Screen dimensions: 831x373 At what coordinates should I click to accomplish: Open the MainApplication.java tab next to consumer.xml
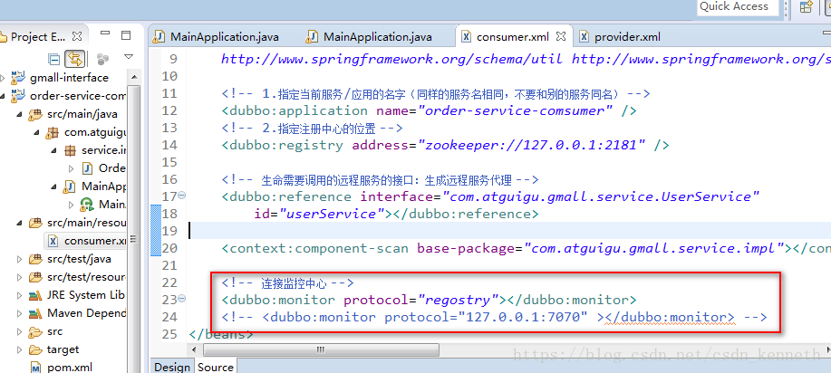(370, 36)
